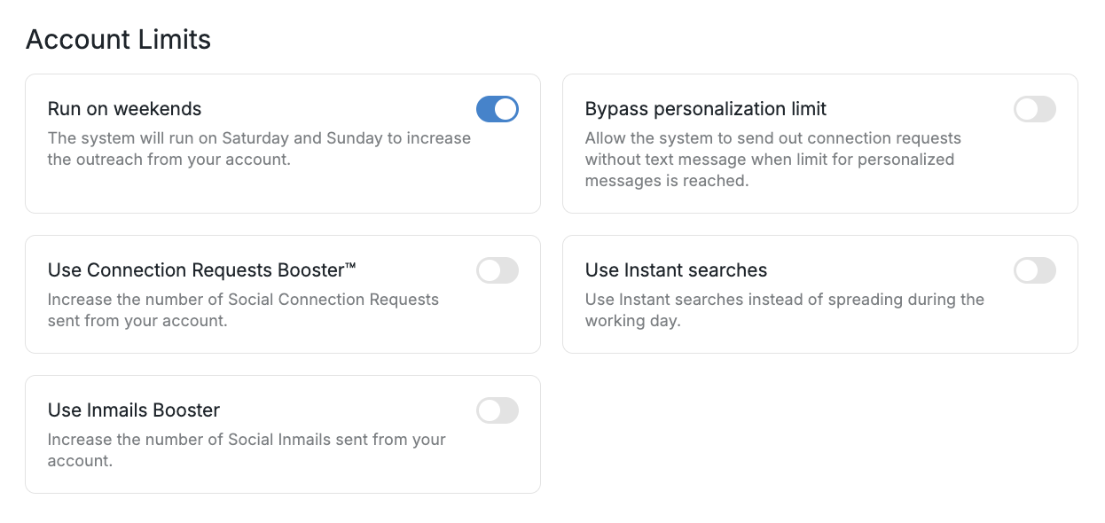Disable the Run on weekends toggle
The image size is (1105, 523).
(497, 109)
